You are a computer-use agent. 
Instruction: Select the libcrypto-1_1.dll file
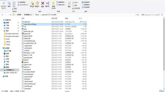pos(54,53)
